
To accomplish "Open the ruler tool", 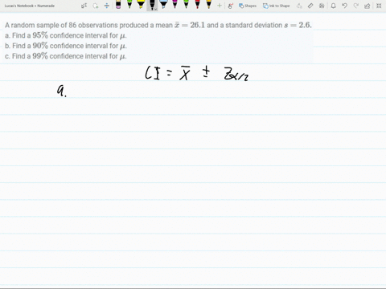I will coord(310,6).
